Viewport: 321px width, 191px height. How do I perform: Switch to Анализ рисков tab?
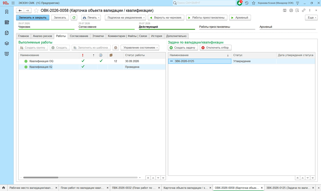[x=42, y=36]
